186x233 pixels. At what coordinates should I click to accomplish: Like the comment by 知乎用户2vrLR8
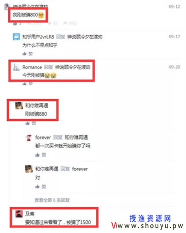(x=28, y=54)
